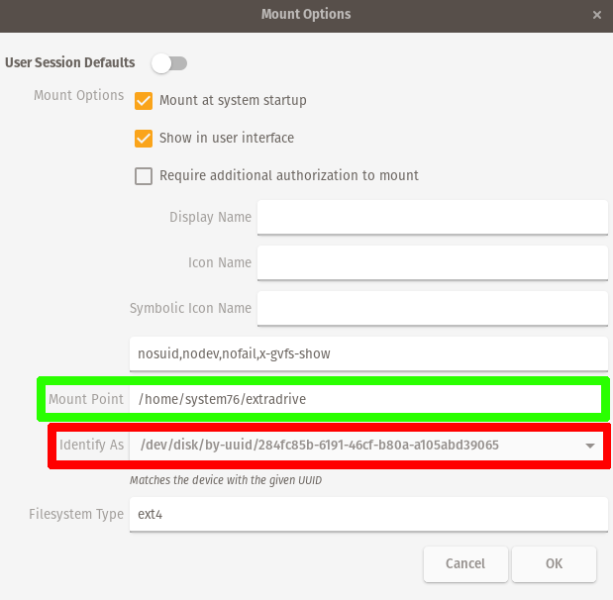Click the nosuid,nodev,nofail options field
The width and height of the screenshot is (613, 600).
[367, 353]
